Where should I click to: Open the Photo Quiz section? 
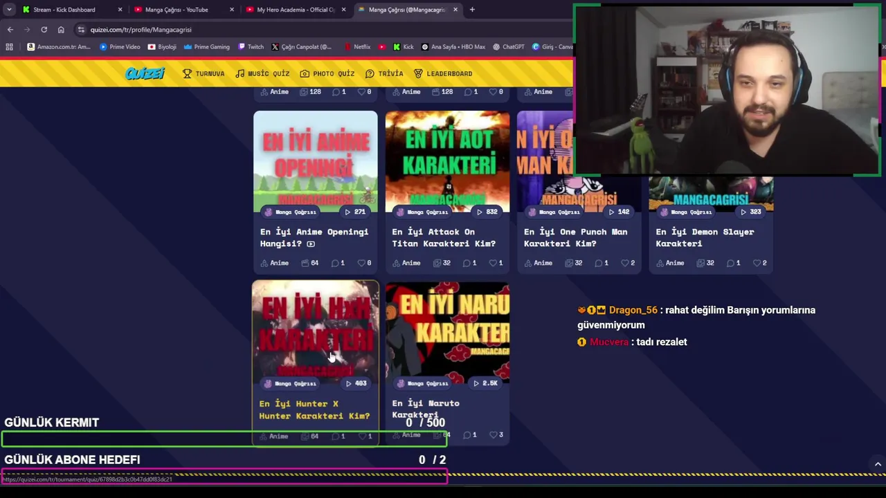[x=327, y=73]
